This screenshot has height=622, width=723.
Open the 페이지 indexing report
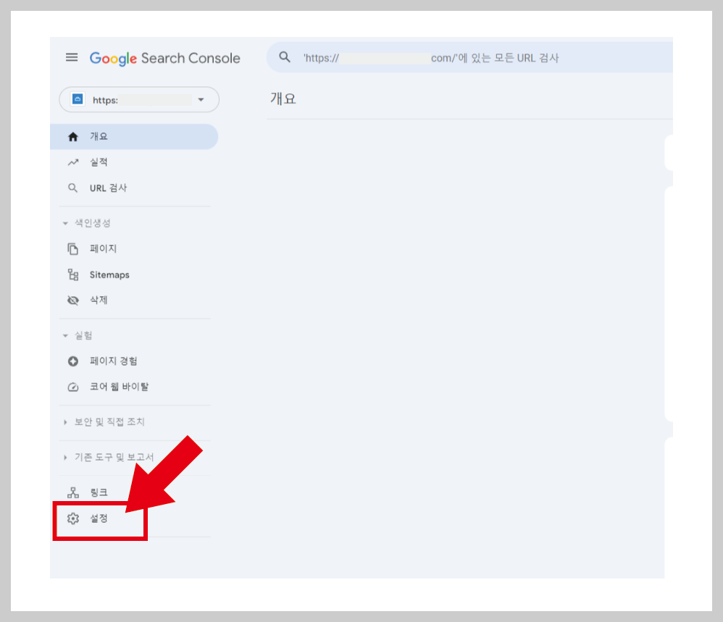103,249
